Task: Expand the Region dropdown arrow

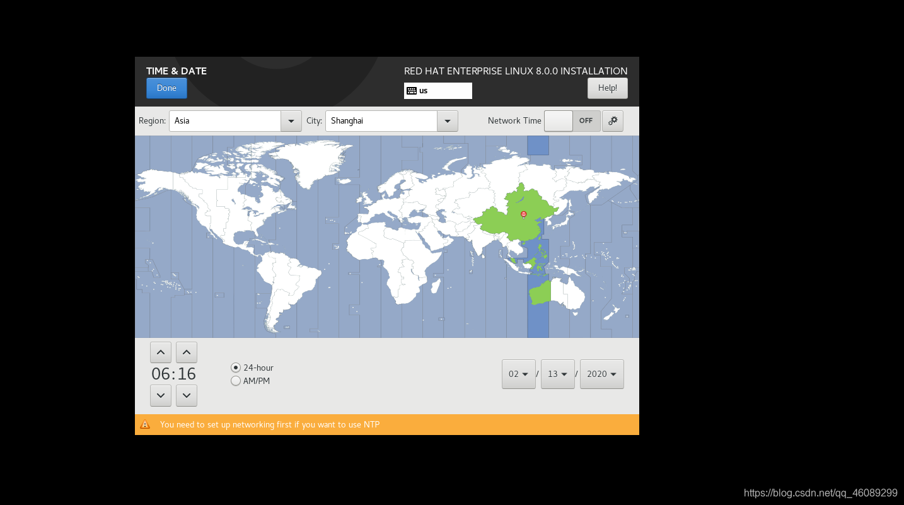Action: coord(291,121)
